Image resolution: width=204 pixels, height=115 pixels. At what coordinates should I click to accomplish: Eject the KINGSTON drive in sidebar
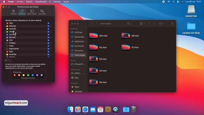click(x=84, y=73)
